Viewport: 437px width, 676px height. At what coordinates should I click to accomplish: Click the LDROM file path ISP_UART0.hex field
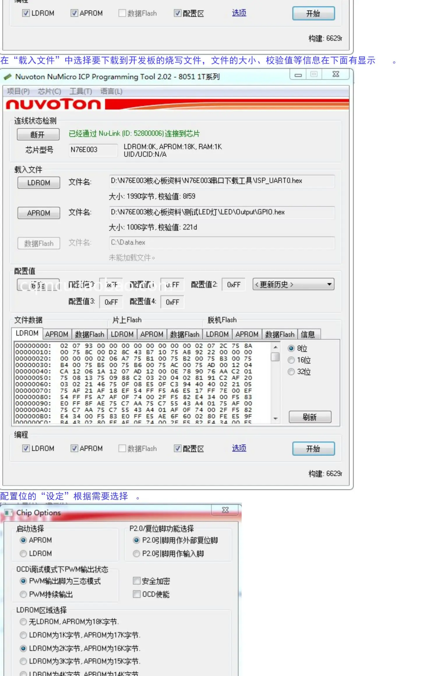point(222,181)
